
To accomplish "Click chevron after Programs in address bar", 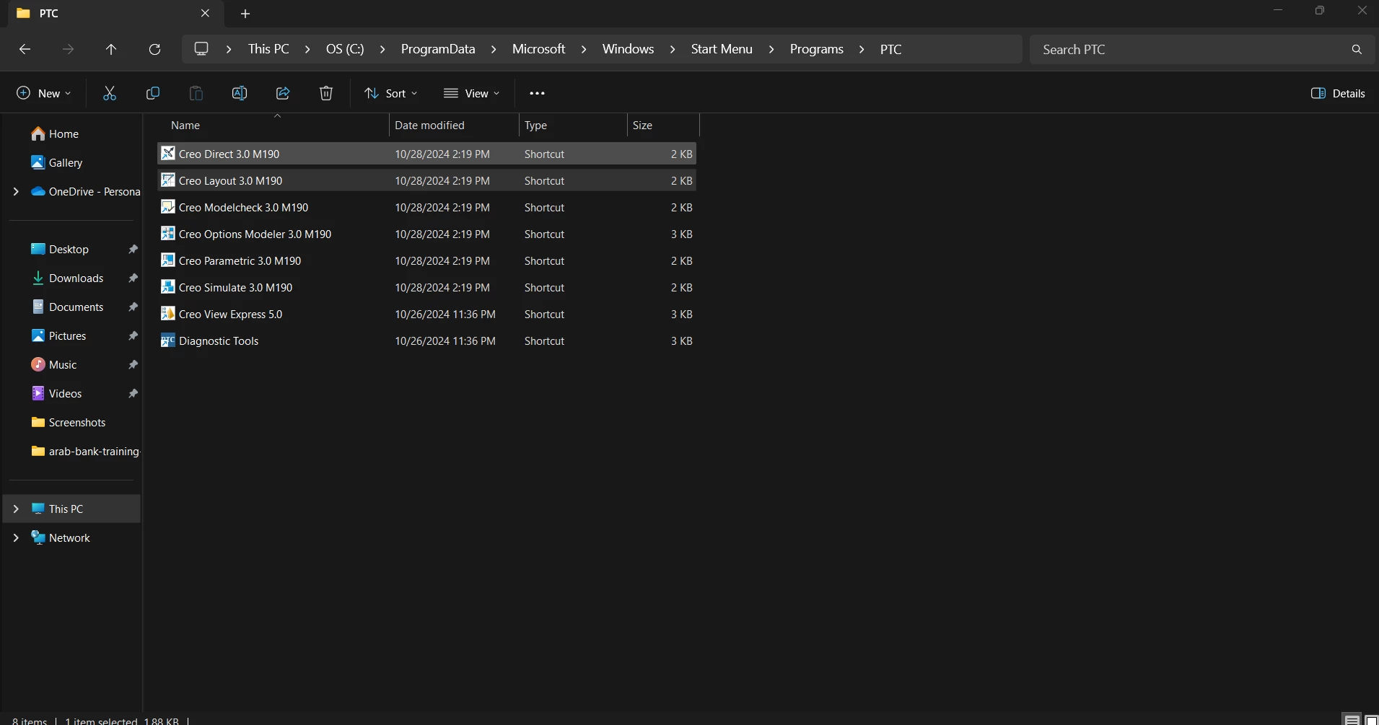I will [x=862, y=49].
